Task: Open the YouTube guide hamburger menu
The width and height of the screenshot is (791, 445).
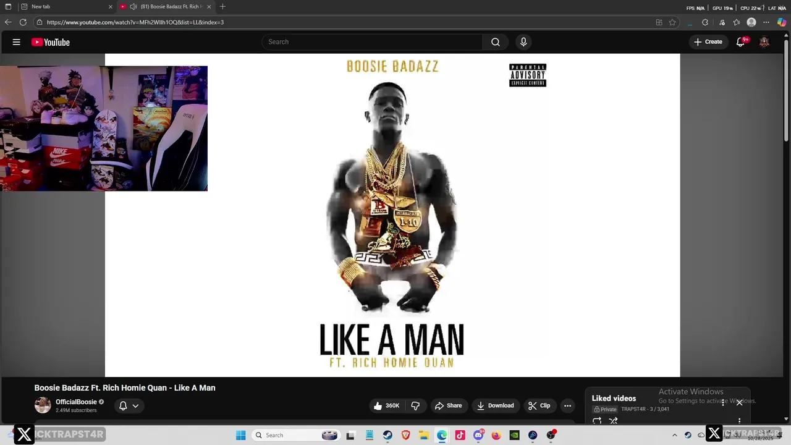Action: [x=17, y=42]
